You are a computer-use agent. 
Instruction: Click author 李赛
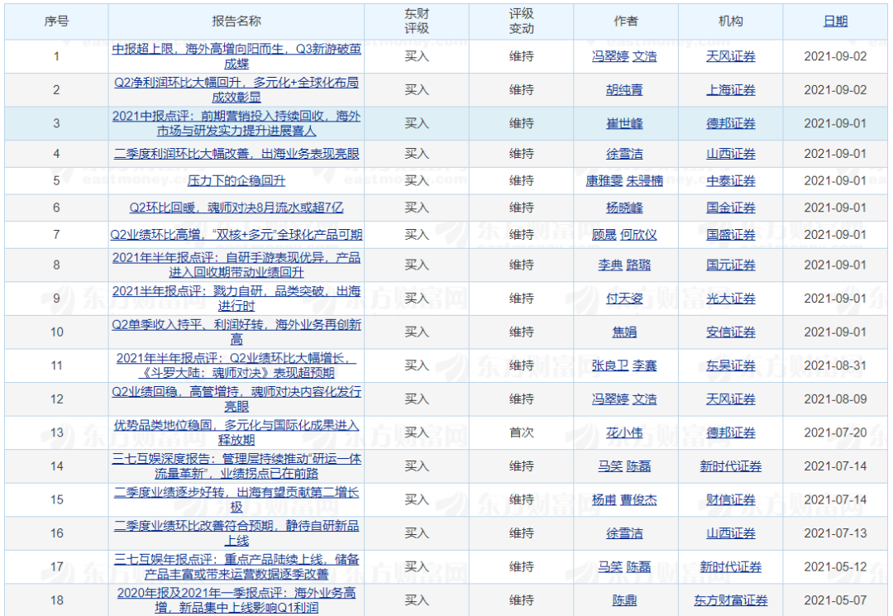(645, 365)
